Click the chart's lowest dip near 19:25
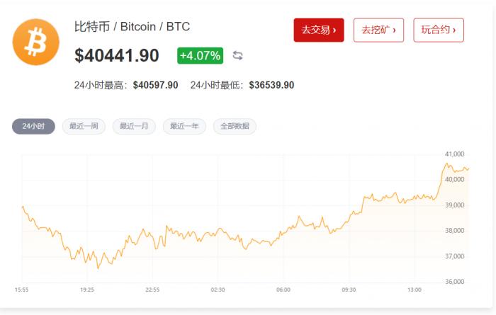Image resolution: width=496 pixels, height=315 pixels. (98, 268)
